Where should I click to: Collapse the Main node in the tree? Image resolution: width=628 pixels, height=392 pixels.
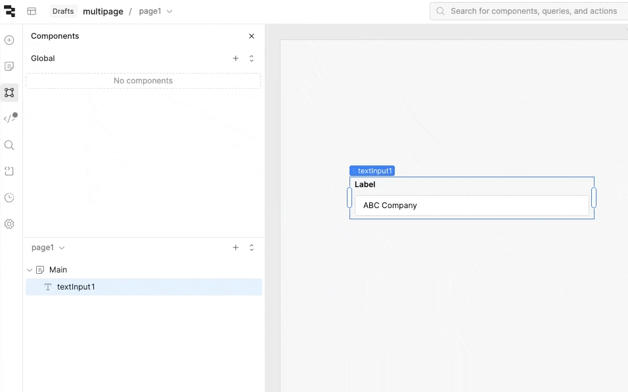click(29, 269)
